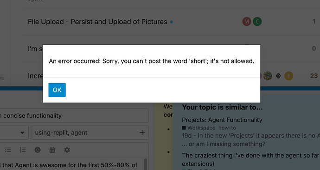Image resolution: width=320 pixels, height=170 pixels.
Task: Click the topic title input field
Action: (74, 115)
